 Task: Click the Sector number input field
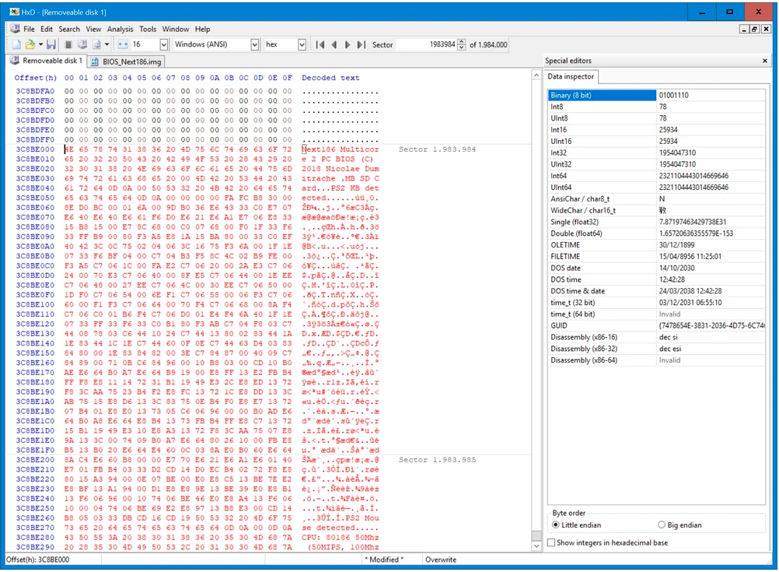[426, 45]
